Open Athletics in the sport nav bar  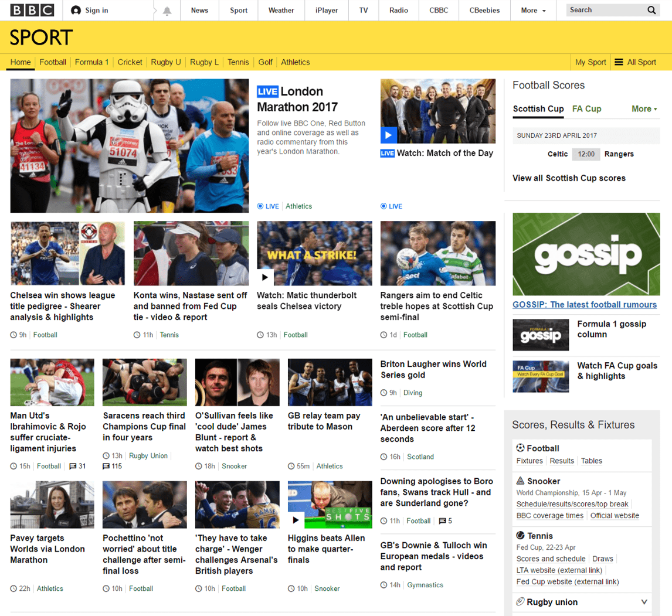[x=296, y=62]
